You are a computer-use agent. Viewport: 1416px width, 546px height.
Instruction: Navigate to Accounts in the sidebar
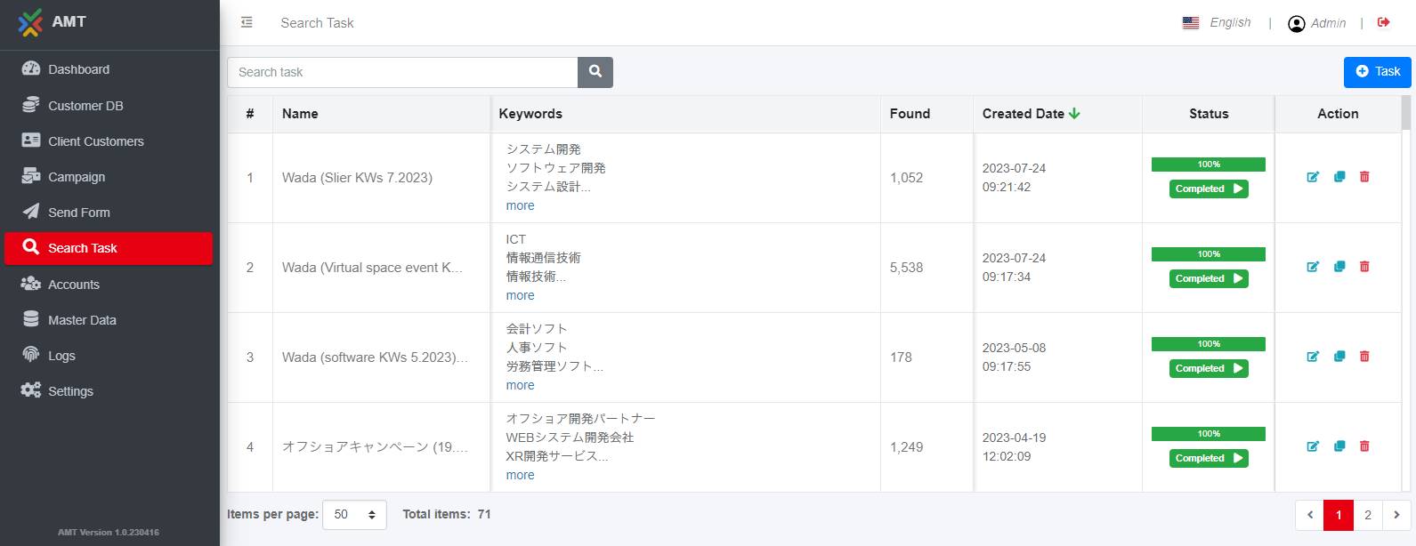[x=109, y=284]
